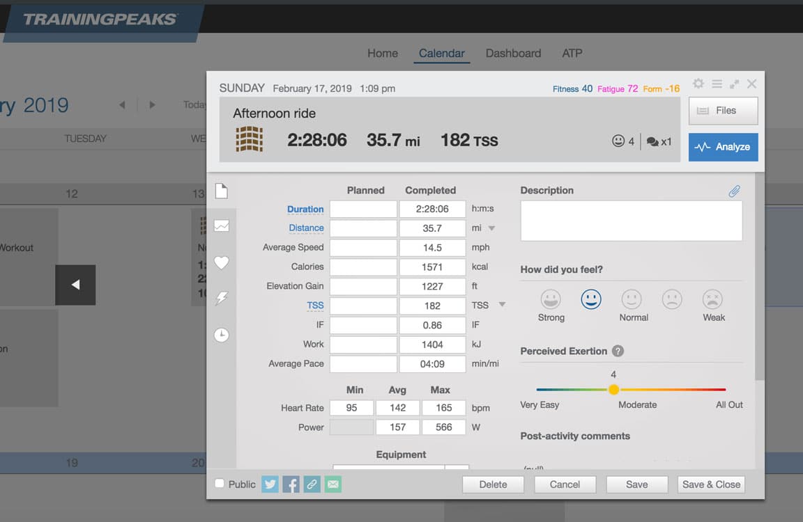Click the dialog vertical scrollbar
803x522 pixels.
tap(760, 276)
